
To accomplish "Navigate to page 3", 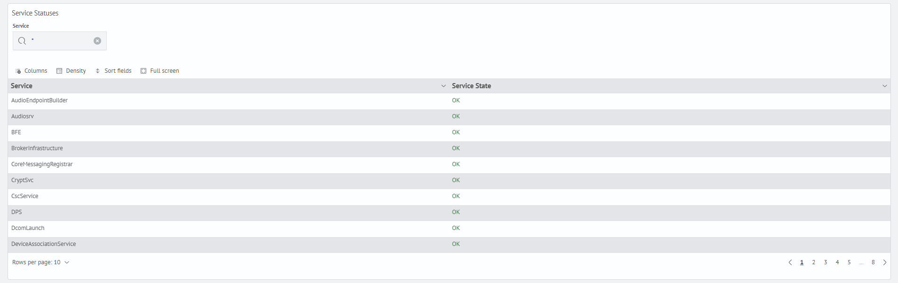I will (x=825, y=262).
